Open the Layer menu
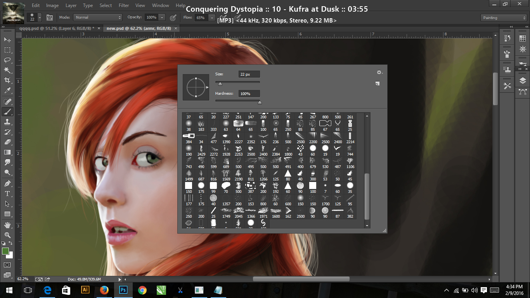Image resolution: width=530 pixels, height=298 pixels. pyautogui.click(x=71, y=5)
